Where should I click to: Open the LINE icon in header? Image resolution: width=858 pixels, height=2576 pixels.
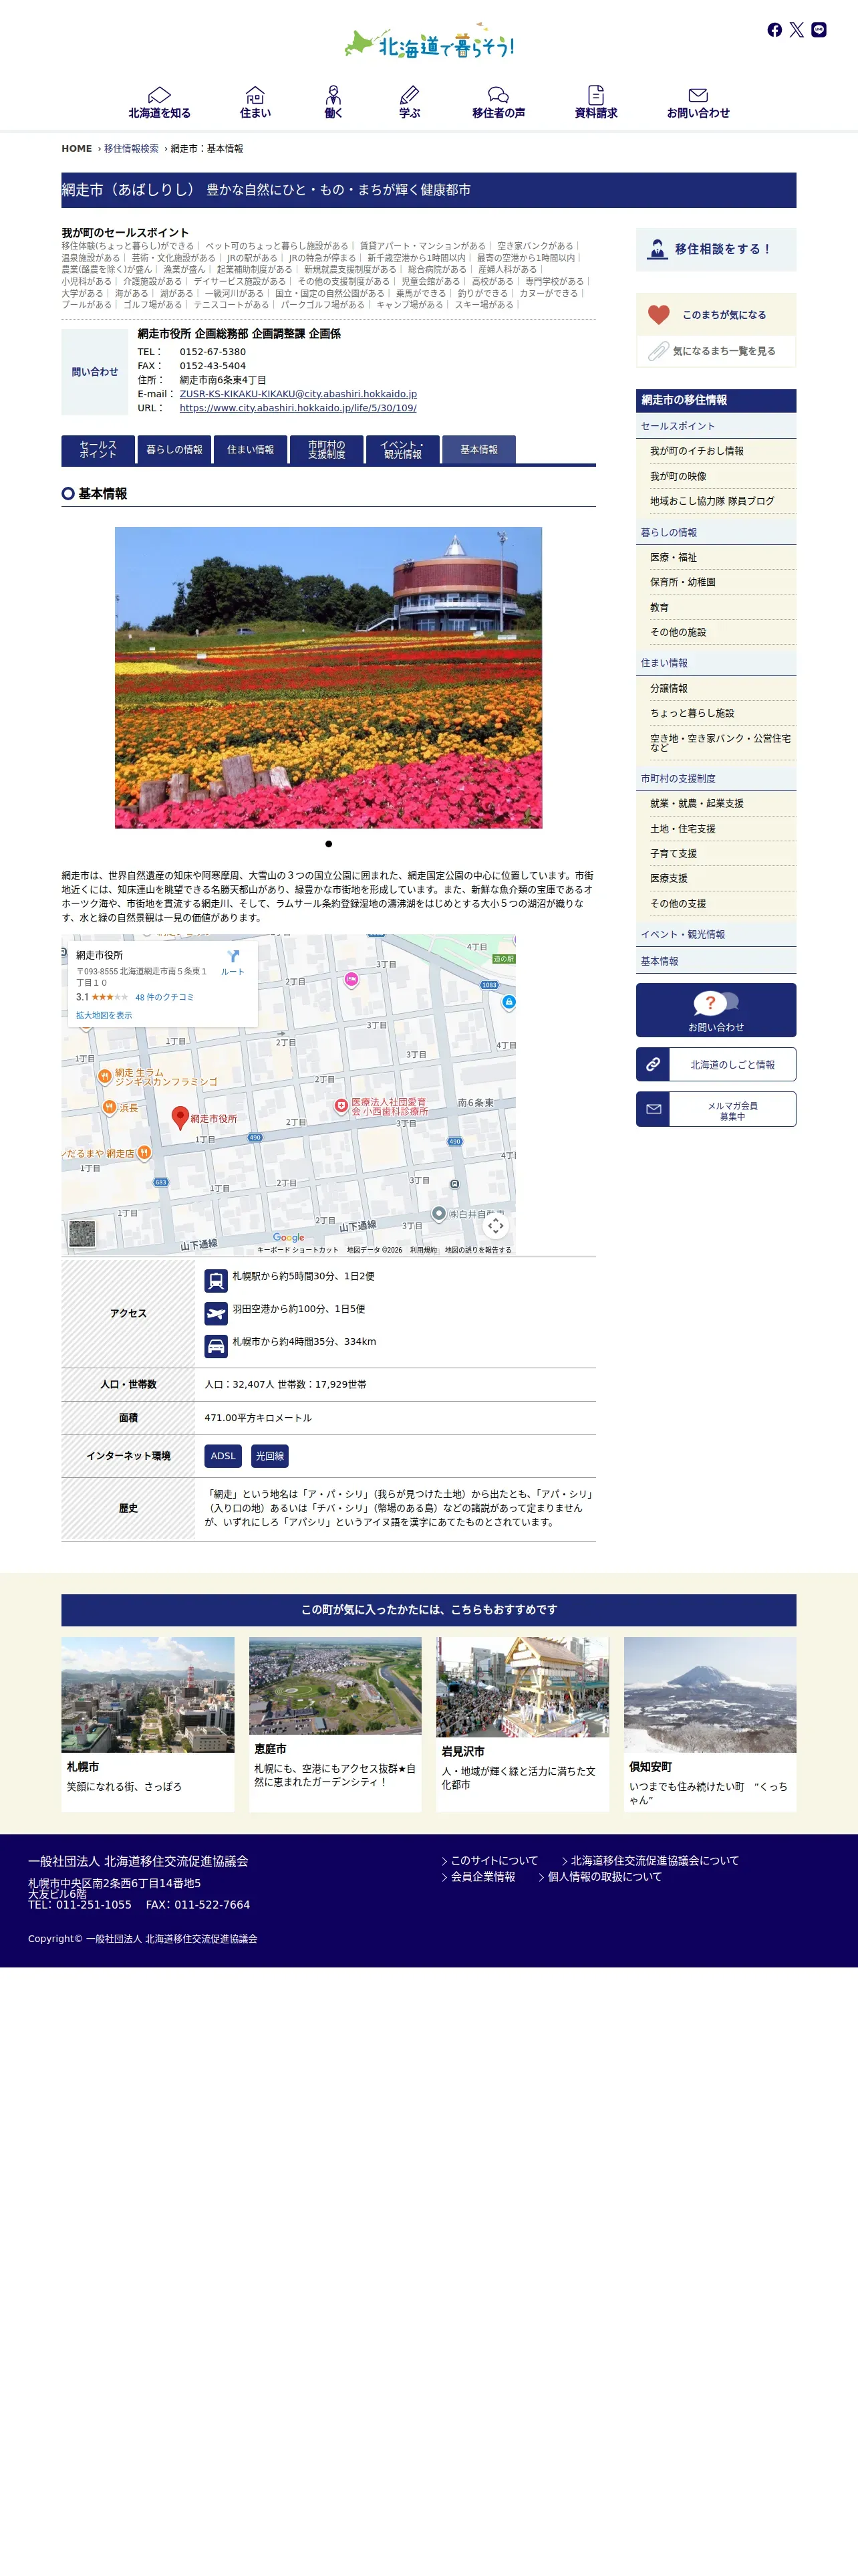pos(819,30)
